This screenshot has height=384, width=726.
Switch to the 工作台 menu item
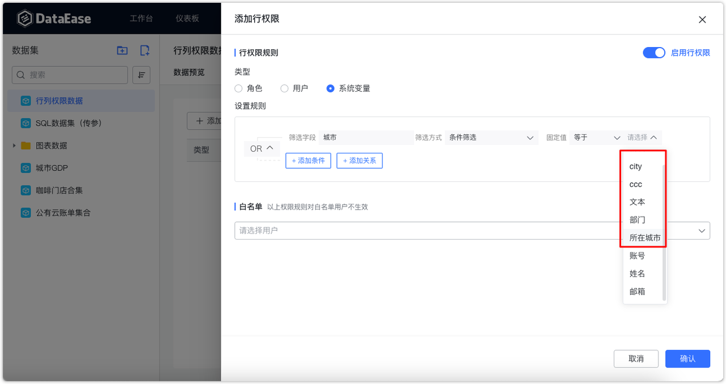(x=141, y=18)
